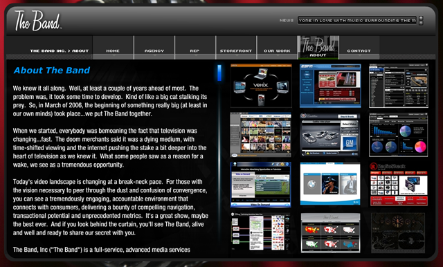Click the THE BAND INC. > ABOUT breadcrumb

coord(60,50)
